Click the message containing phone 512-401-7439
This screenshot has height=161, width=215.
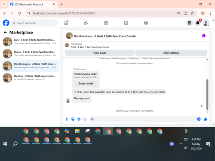coord(119,92)
